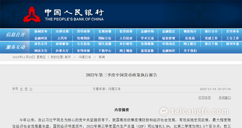242x128 pixels.
Task: Select 调查统计 in navigation
Action: [190, 31]
